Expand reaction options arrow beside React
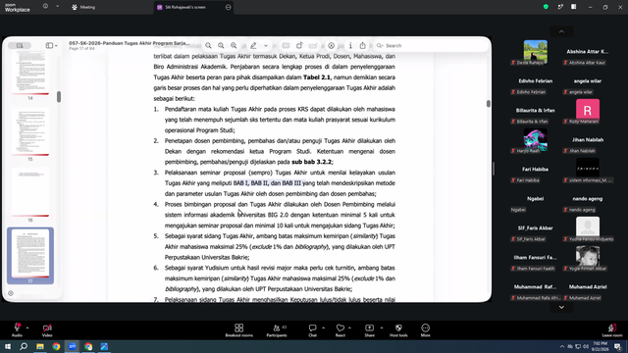 coord(349,328)
